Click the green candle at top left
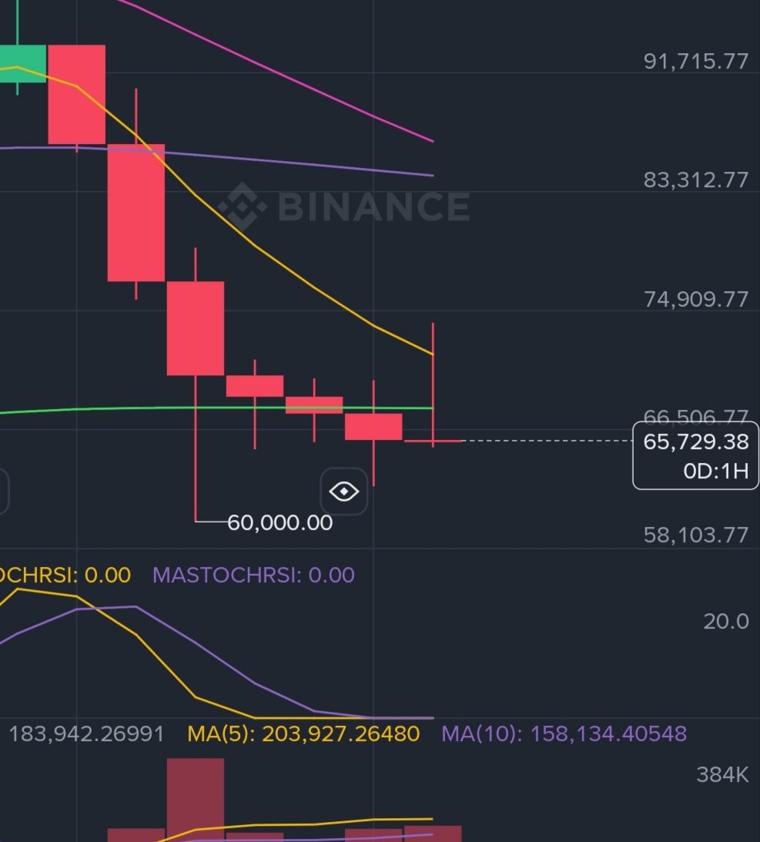Viewport: 760px width, 842px height. click(22, 63)
